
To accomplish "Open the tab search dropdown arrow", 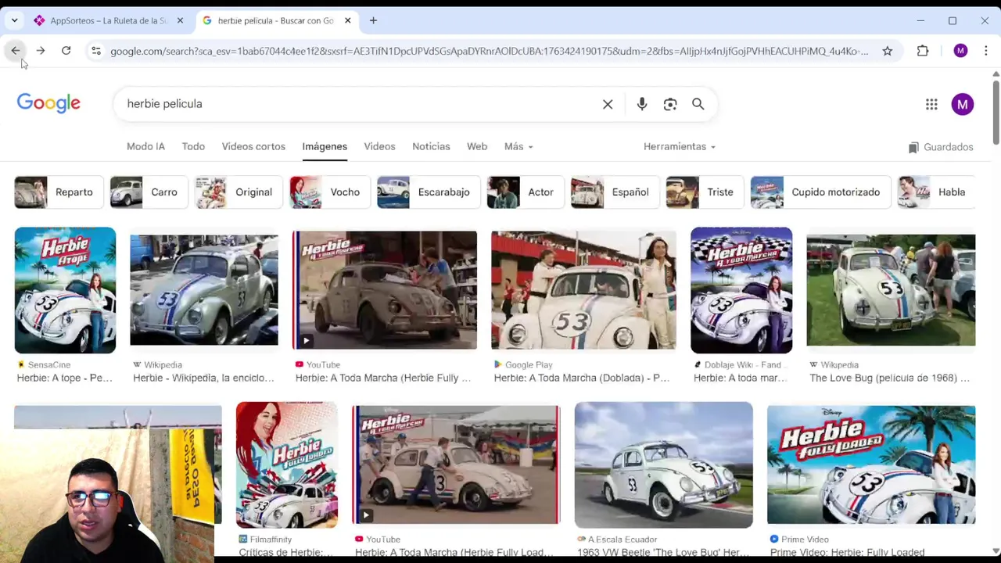I will [x=14, y=20].
